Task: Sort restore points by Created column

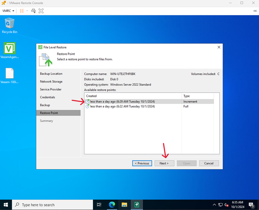Action: pos(129,96)
